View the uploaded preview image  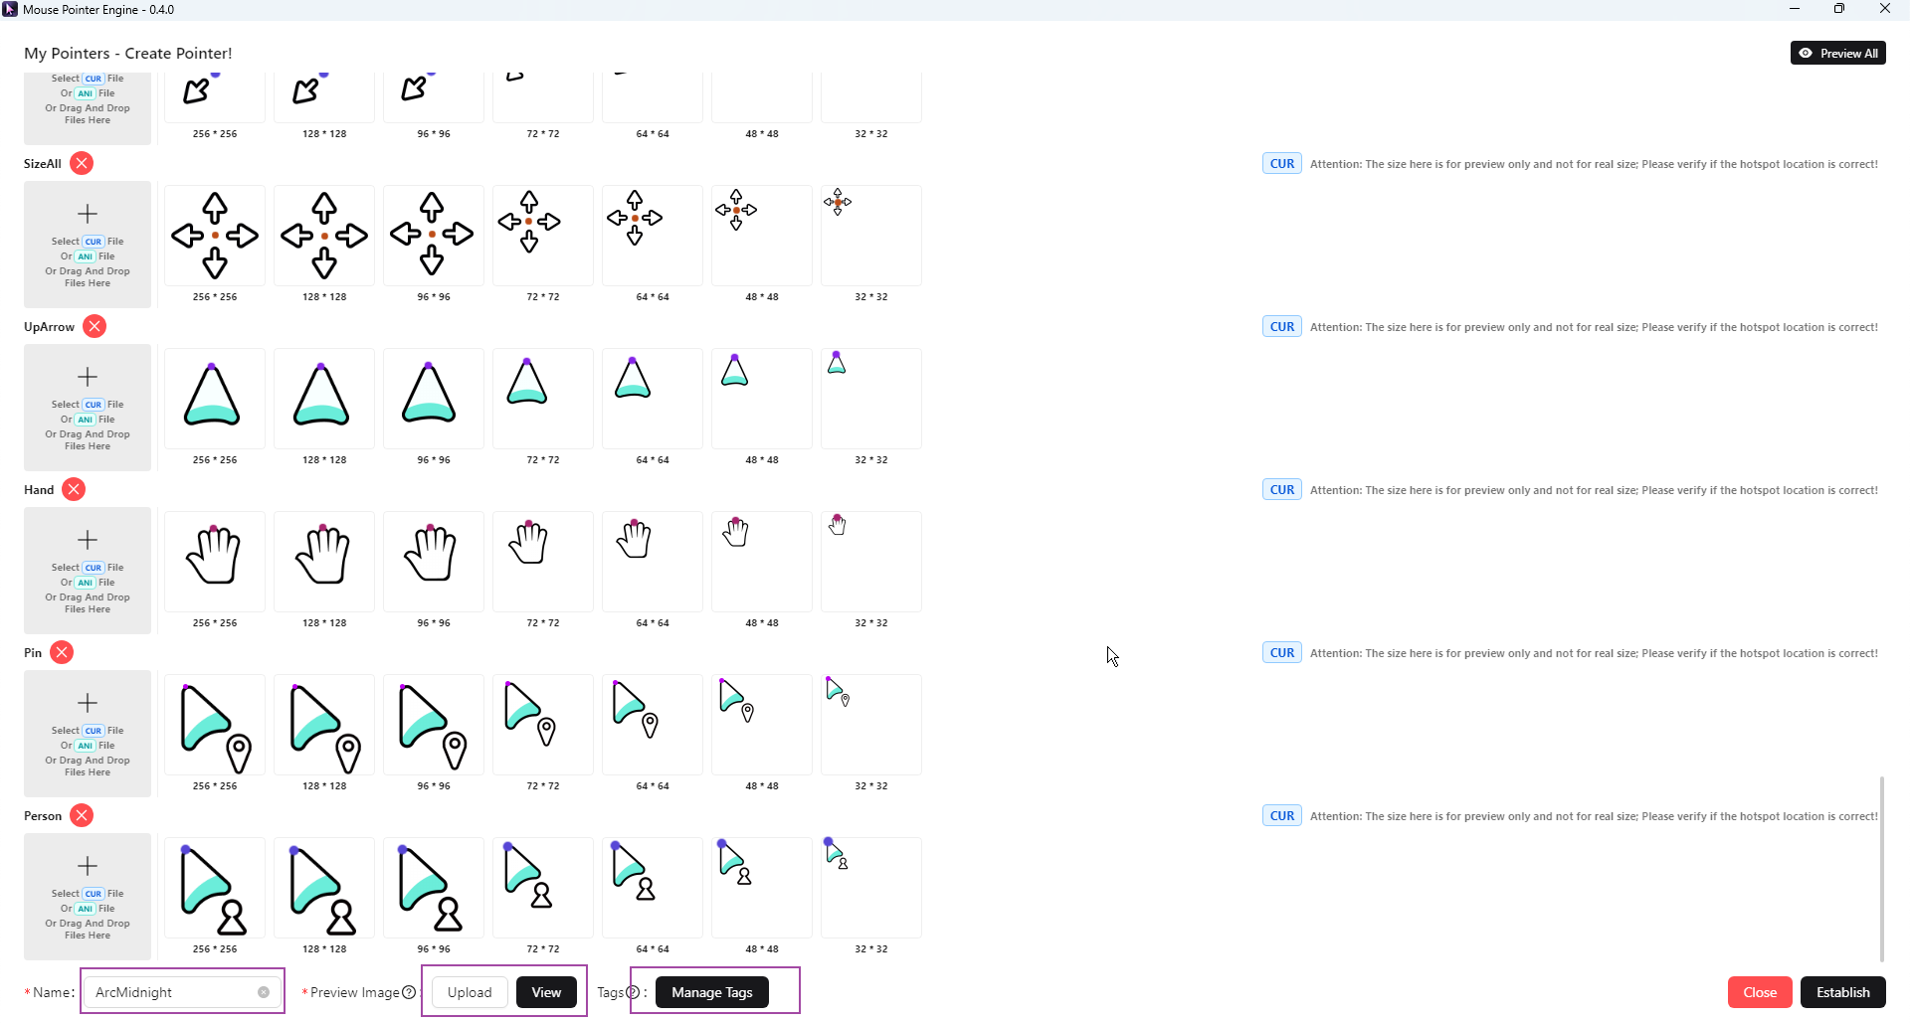[x=546, y=992]
